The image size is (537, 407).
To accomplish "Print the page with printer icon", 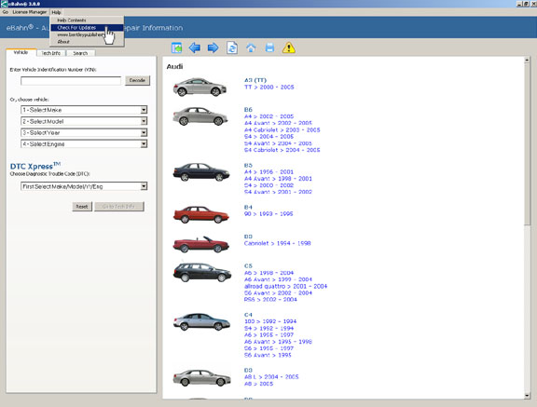I will click(269, 47).
